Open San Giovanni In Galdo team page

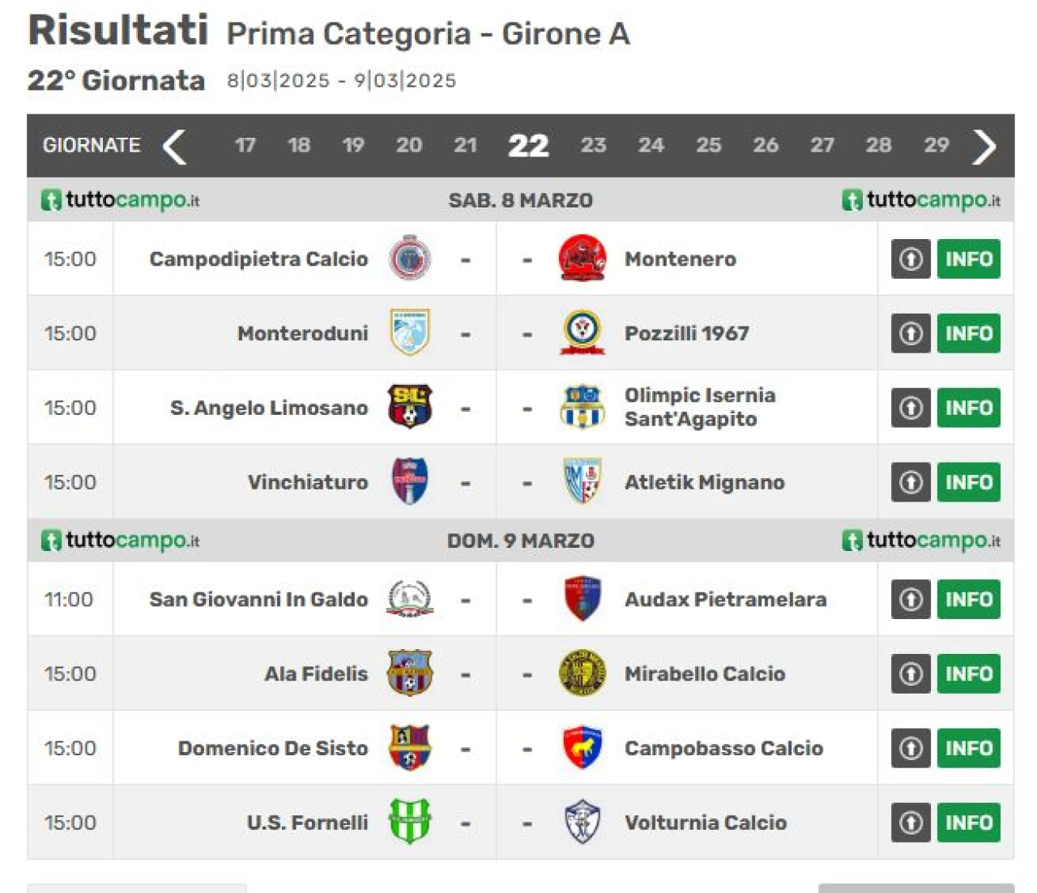pyautogui.click(x=258, y=599)
